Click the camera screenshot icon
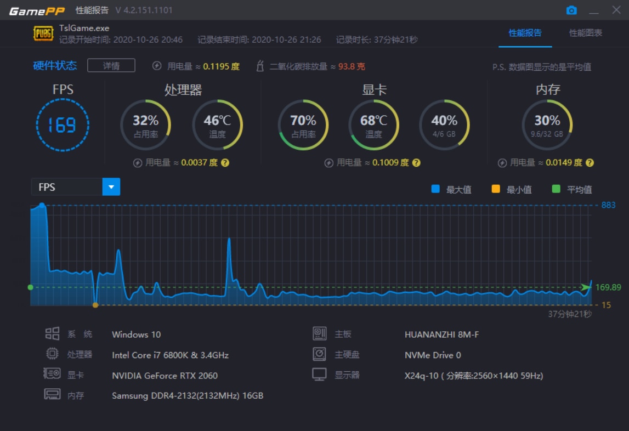The width and height of the screenshot is (629, 431). (571, 10)
